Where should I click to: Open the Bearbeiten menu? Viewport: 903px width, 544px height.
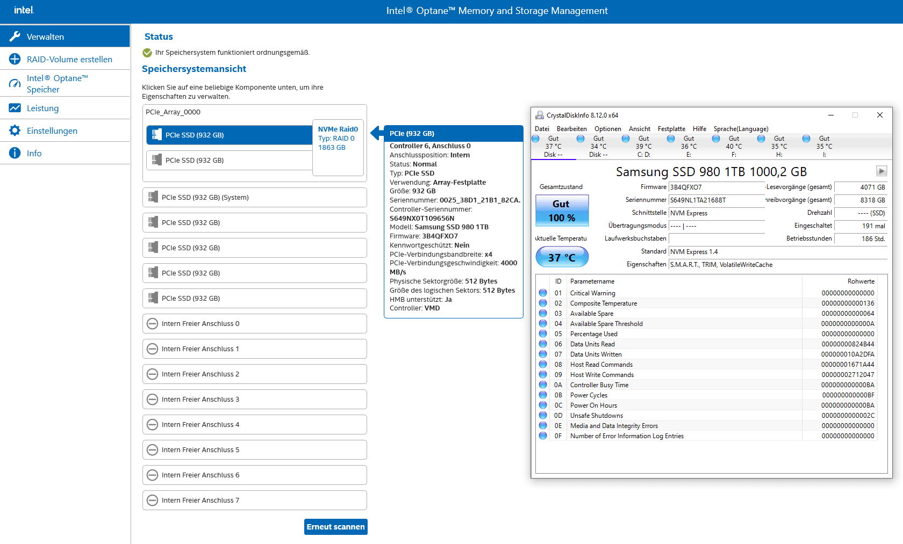[x=572, y=129]
